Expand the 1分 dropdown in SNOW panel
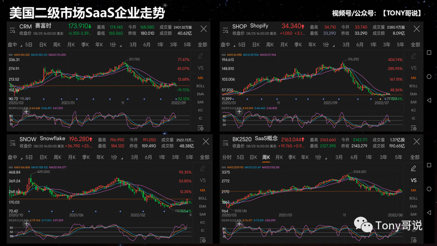 coord(117,157)
